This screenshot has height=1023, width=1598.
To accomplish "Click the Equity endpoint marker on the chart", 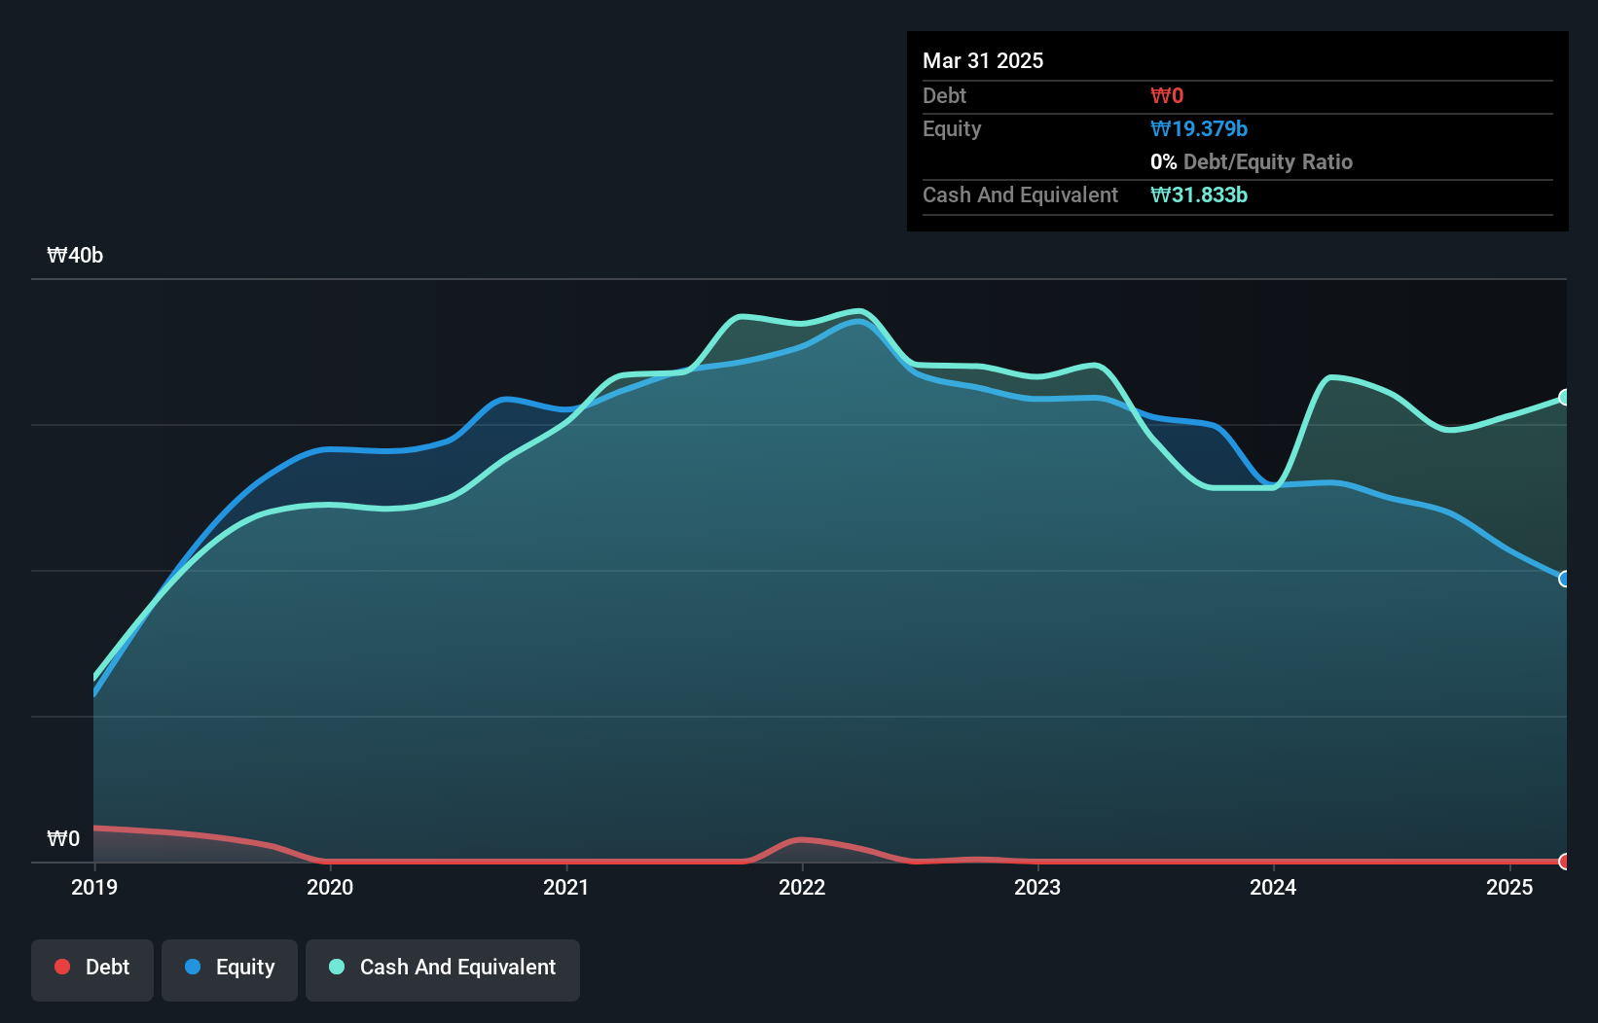I will [x=1565, y=579].
